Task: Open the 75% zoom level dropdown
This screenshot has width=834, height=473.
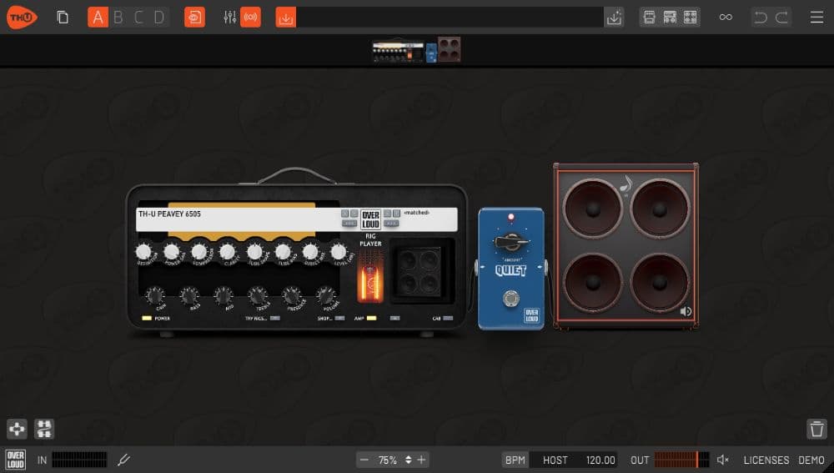Action: pyautogui.click(x=394, y=460)
